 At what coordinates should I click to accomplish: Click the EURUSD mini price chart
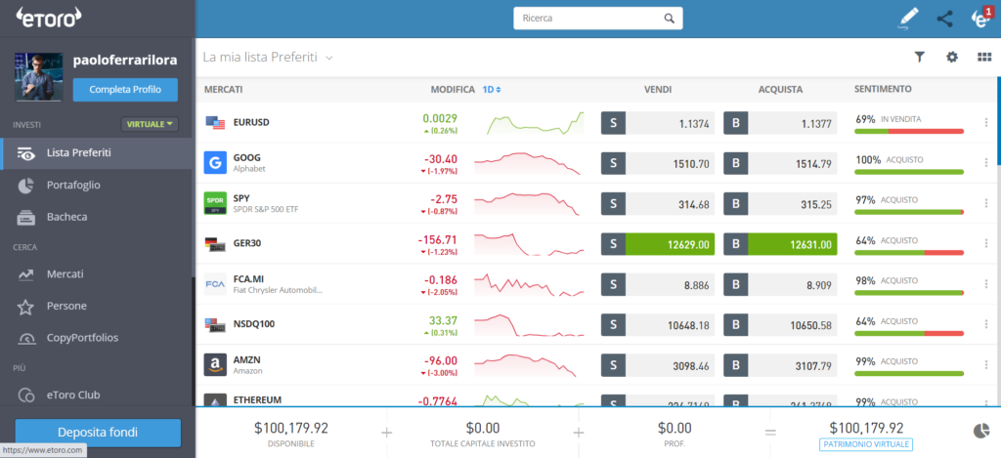click(x=535, y=122)
